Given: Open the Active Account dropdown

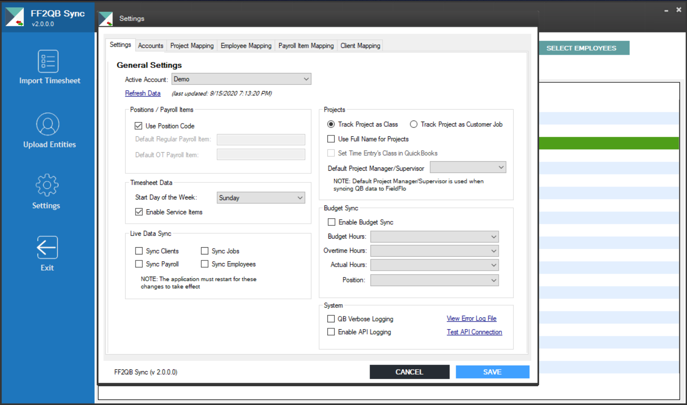Looking at the screenshot, I should (241, 79).
